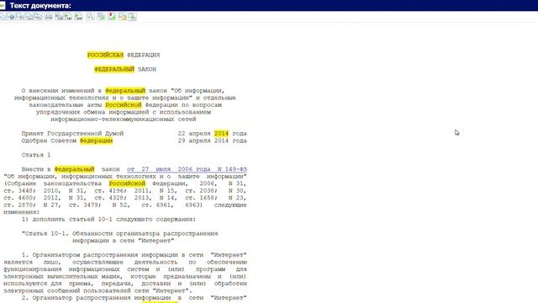Export the document via the TXT icon
Viewport: 538px width, 303px height.
(68, 17)
